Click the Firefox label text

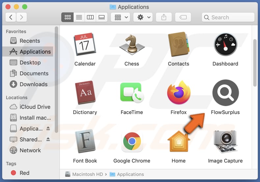[x=179, y=112]
